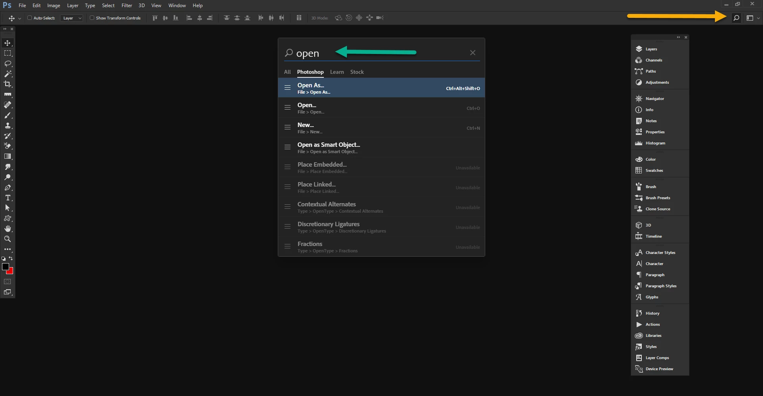Screen dimensions: 763x396
Task: Open the Image menu
Action: click(54, 6)
